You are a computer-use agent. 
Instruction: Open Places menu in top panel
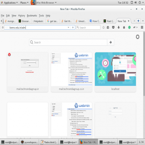pyautogui.click(x=24, y=2)
